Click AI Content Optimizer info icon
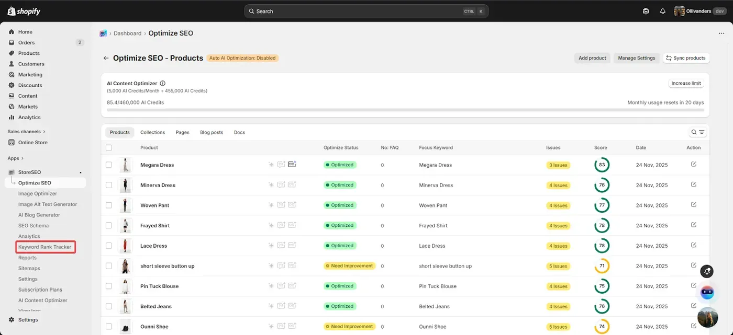Image resolution: width=733 pixels, height=335 pixels. pos(162,83)
